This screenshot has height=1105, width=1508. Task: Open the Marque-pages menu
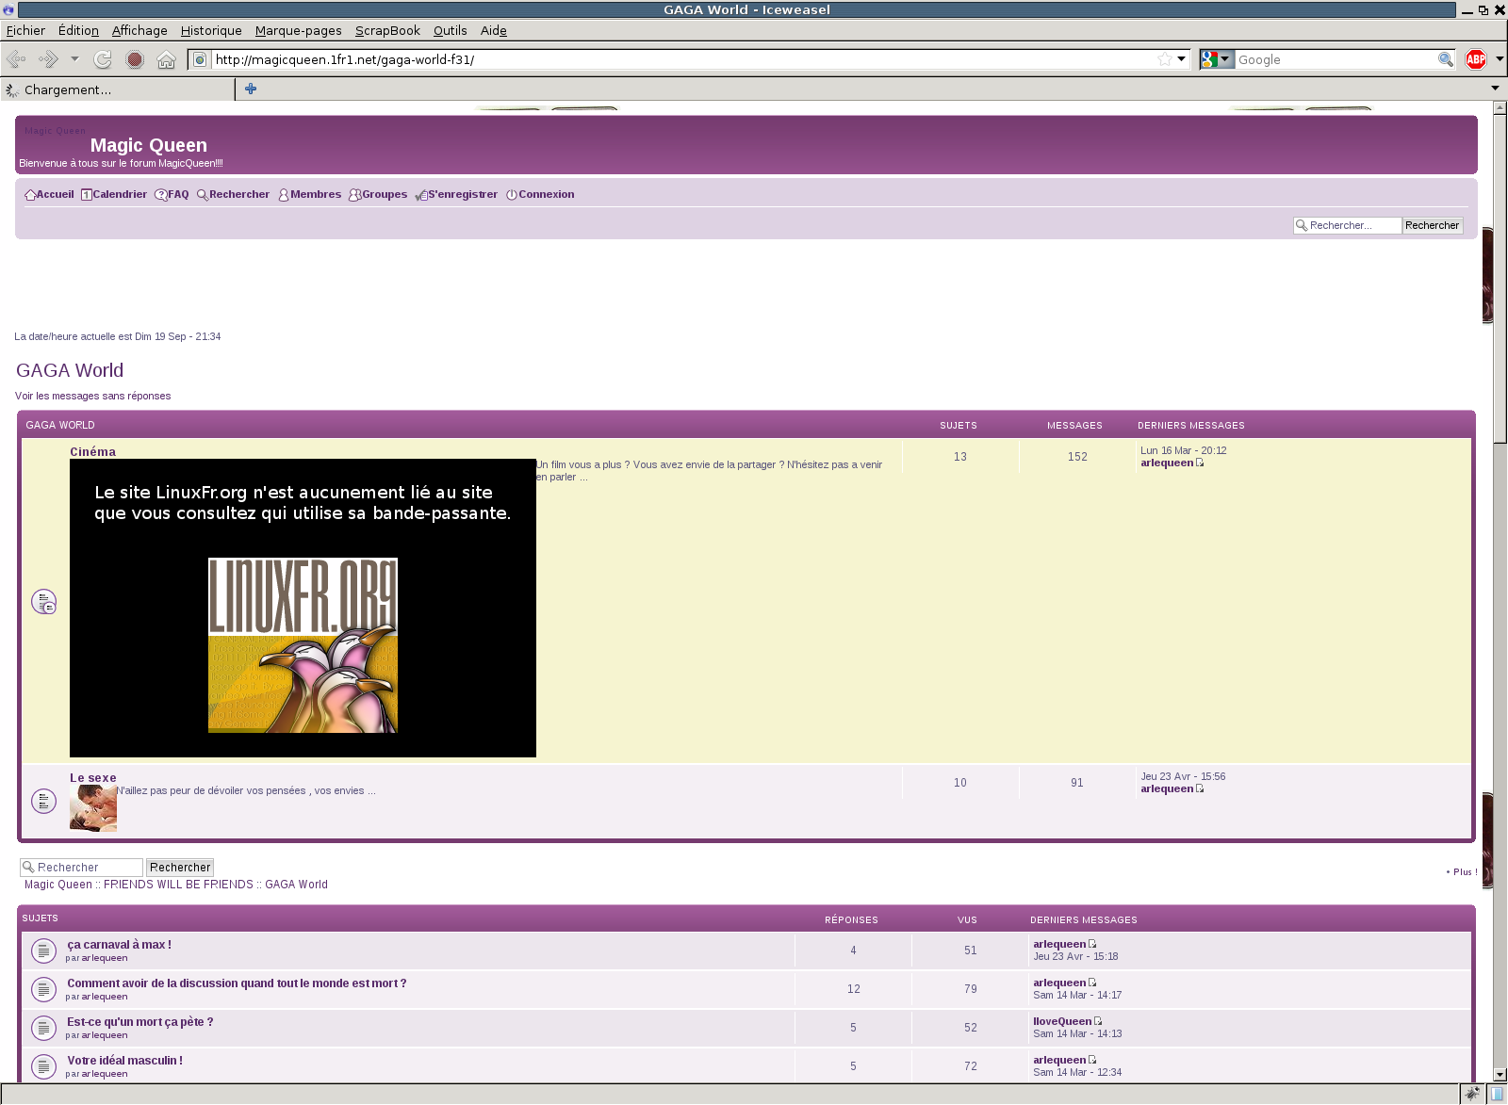(x=298, y=30)
